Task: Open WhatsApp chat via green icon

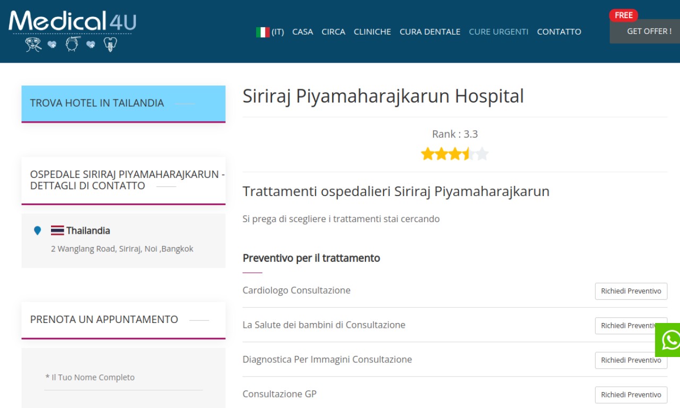Action: tap(669, 340)
